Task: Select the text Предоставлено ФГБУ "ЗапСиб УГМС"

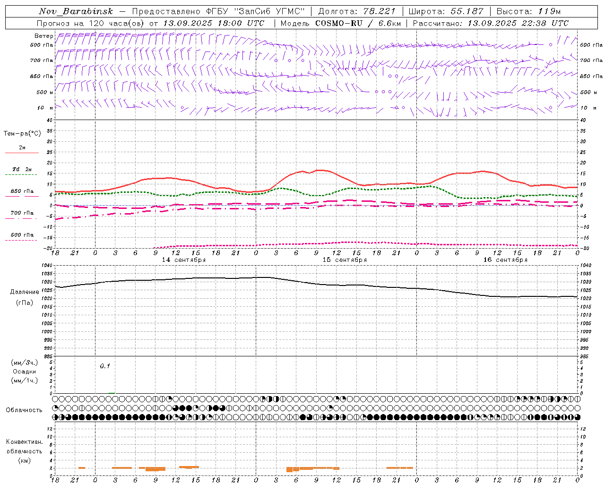Action: pyautogui.click(x=218, y=11)
